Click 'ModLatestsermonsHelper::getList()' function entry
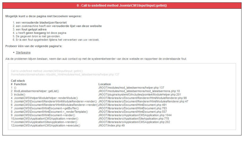 tap(36, 91)
